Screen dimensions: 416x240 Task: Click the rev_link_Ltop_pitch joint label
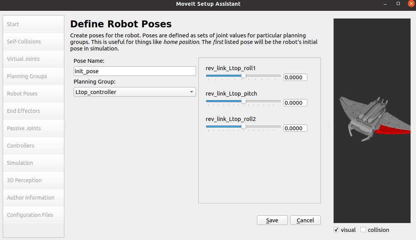coord(231,94)
